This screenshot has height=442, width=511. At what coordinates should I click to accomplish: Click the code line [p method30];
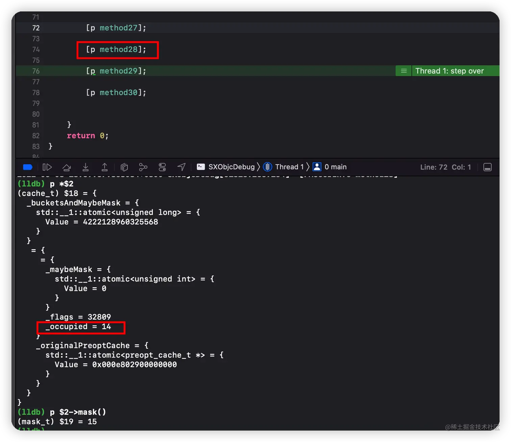[116, 93]
